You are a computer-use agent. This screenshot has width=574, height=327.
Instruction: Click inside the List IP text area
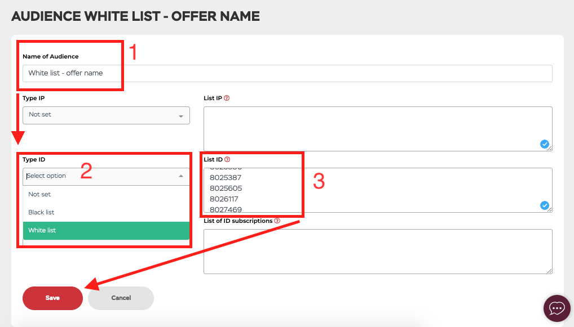tap(378, 129)
